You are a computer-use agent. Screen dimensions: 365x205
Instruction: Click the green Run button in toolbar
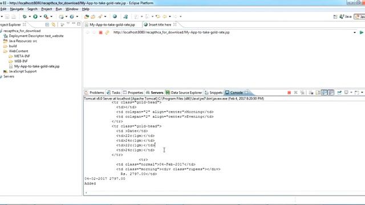coord(35,17)
